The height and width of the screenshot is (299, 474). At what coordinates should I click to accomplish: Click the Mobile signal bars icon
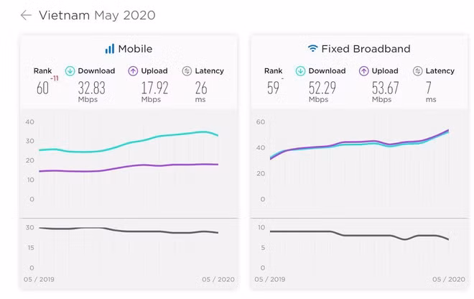pyautogui.click(x=109, y=49)
